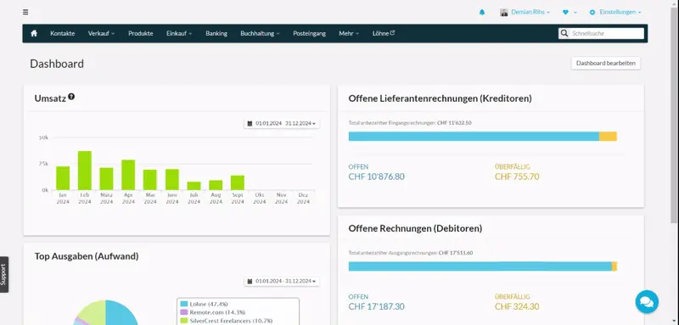
Task: Click the Sept 2024 revenue bar
Action: click(238, 182)
